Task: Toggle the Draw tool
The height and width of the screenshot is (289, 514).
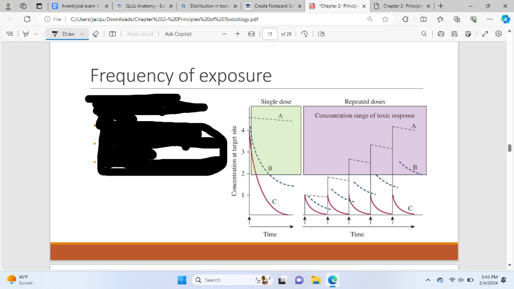Action: click(x=63, y=34)
